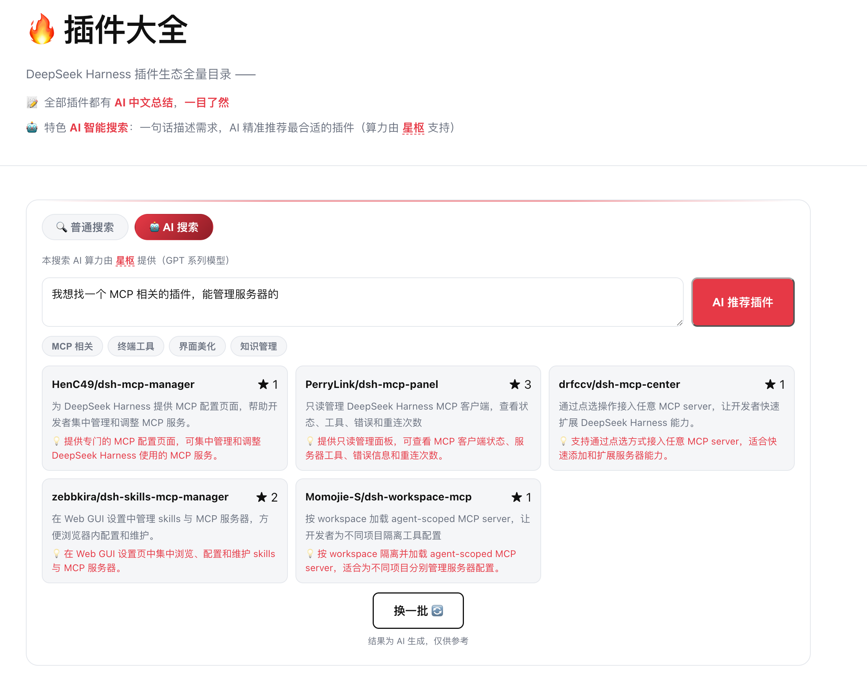
Task: Click lightbulb icon in Momojie-S/dsh-workspace-mcp summary
Action: pos(310,554)
